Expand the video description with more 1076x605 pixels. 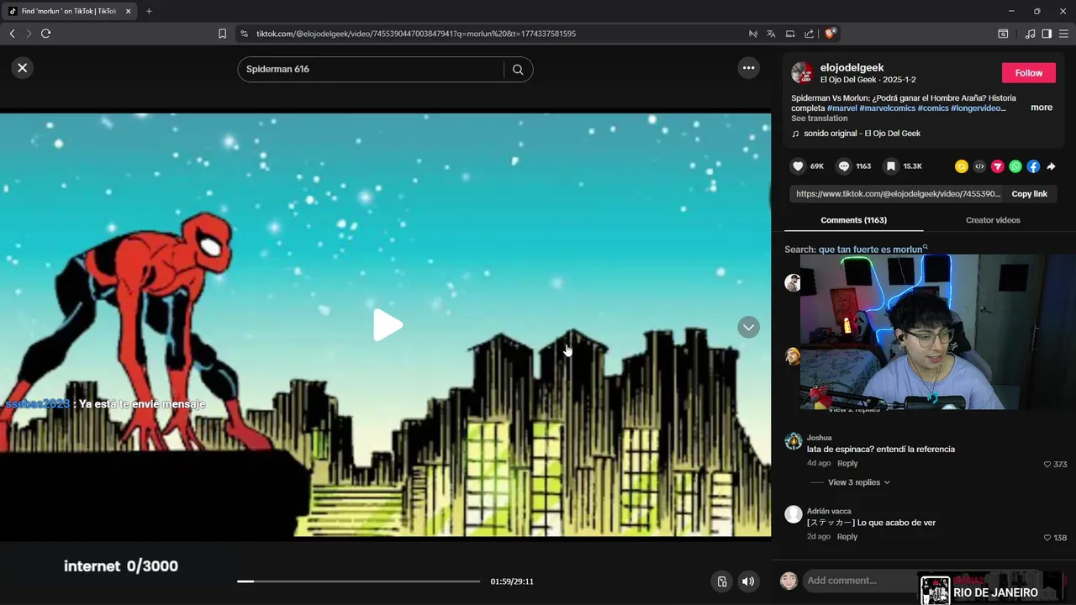point(1042,108)
